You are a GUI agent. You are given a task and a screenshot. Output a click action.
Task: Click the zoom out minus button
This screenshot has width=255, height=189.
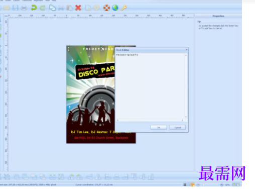click(x=198, y=185)
